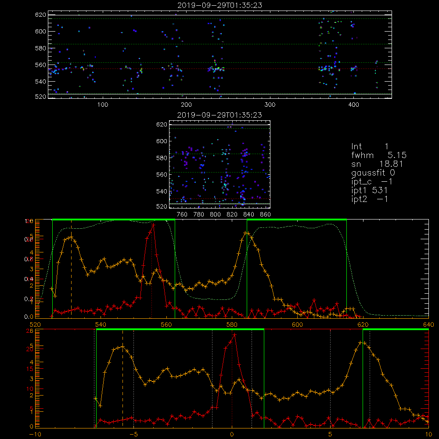Click x-axis label '520' on third plot

click(x=35, y=324)
